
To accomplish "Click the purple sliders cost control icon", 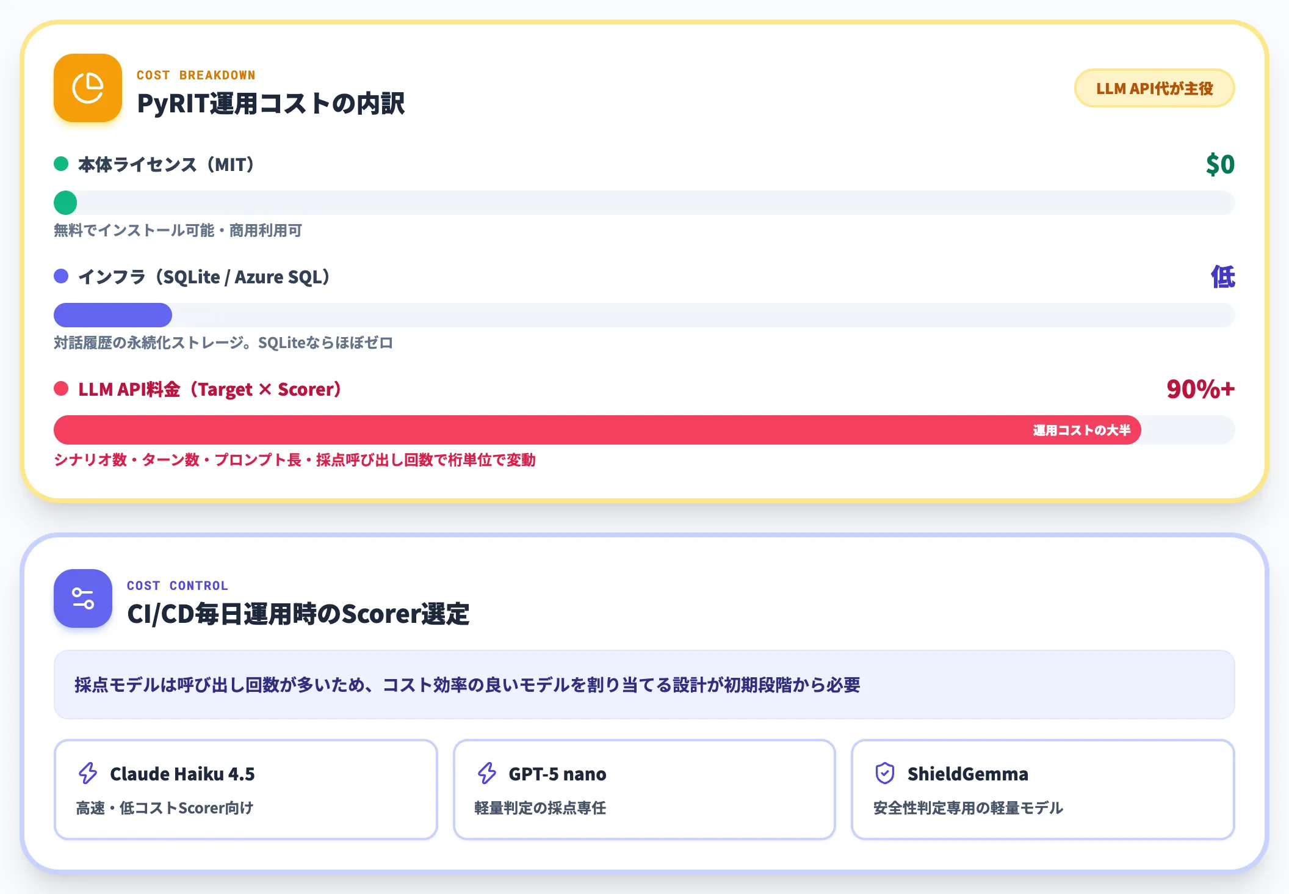I will point(83,598).
